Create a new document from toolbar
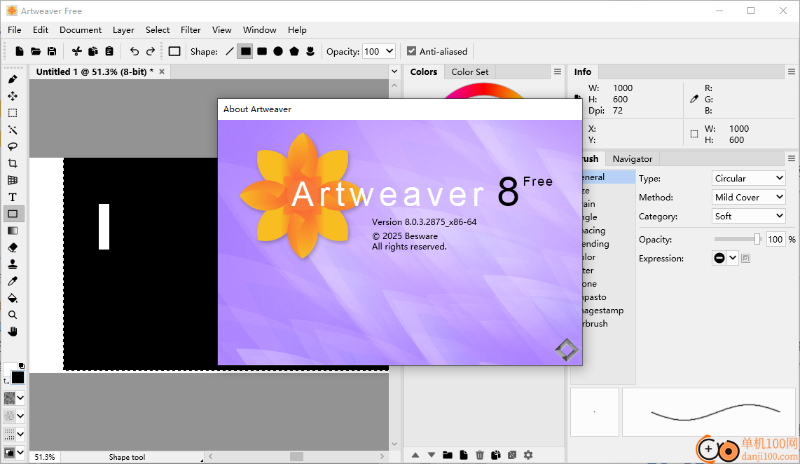 [20, 51]
